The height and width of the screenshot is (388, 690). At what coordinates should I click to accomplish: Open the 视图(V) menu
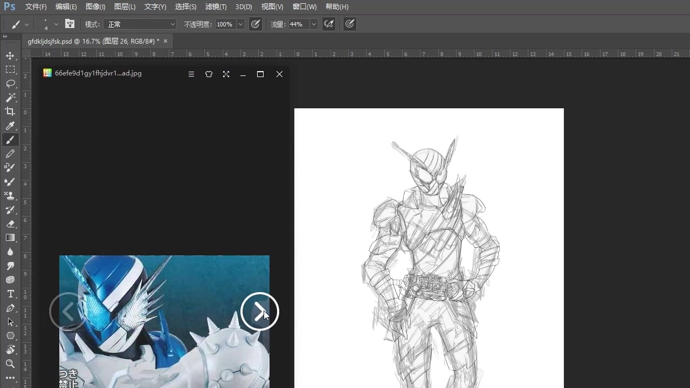pos(272,7)
